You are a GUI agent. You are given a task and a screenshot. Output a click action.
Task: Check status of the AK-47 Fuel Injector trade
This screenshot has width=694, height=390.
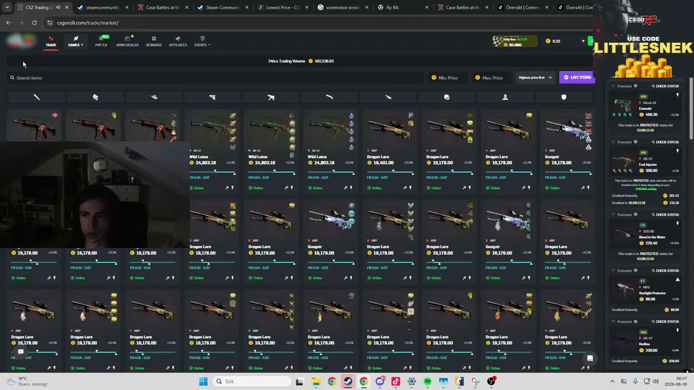pos(665,142)
